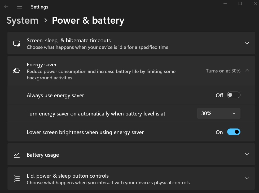Image resolution: width=259 pixels, height=193 pixels.
Task: Maximize the Settings window
Action: tap(240, 3)
